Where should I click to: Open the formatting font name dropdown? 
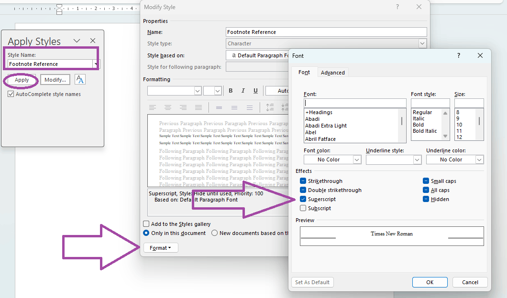198,91
